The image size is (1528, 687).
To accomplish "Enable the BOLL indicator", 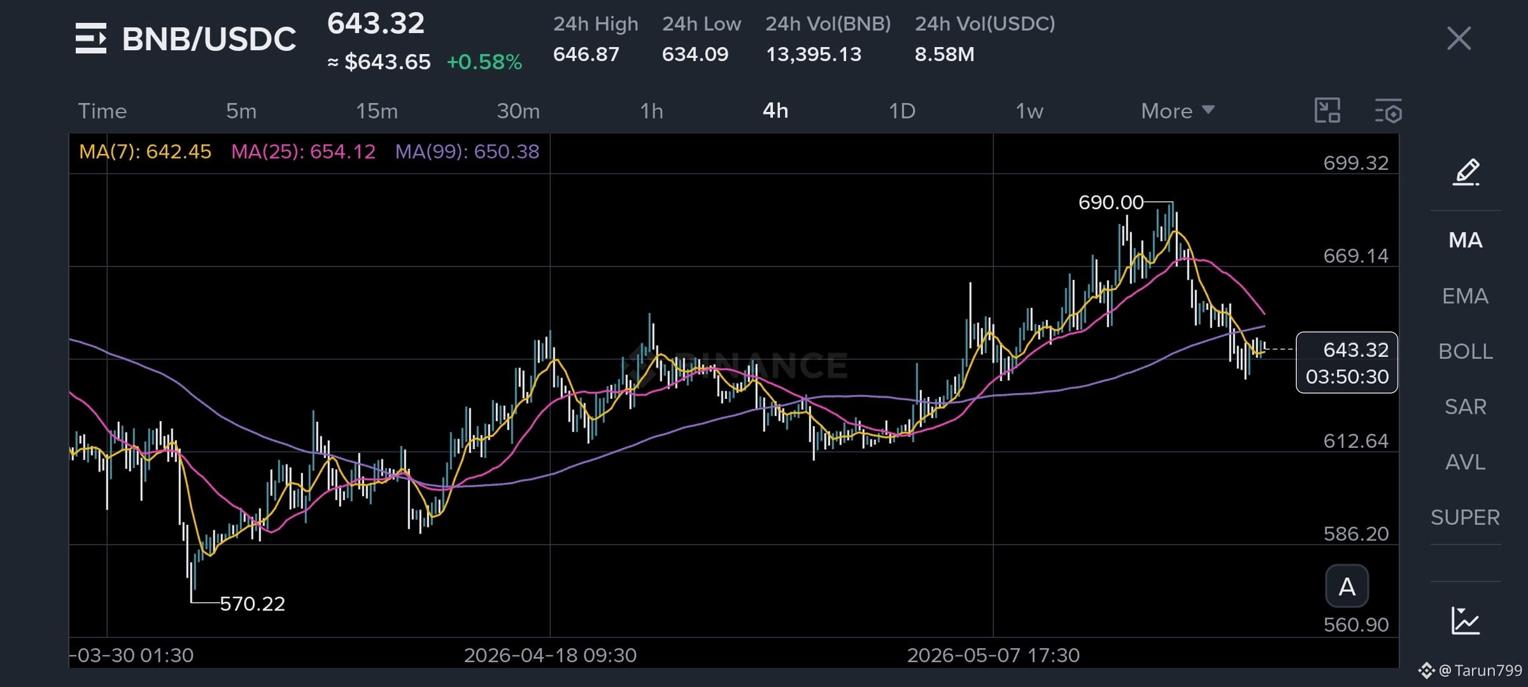I will [1466, 351].
